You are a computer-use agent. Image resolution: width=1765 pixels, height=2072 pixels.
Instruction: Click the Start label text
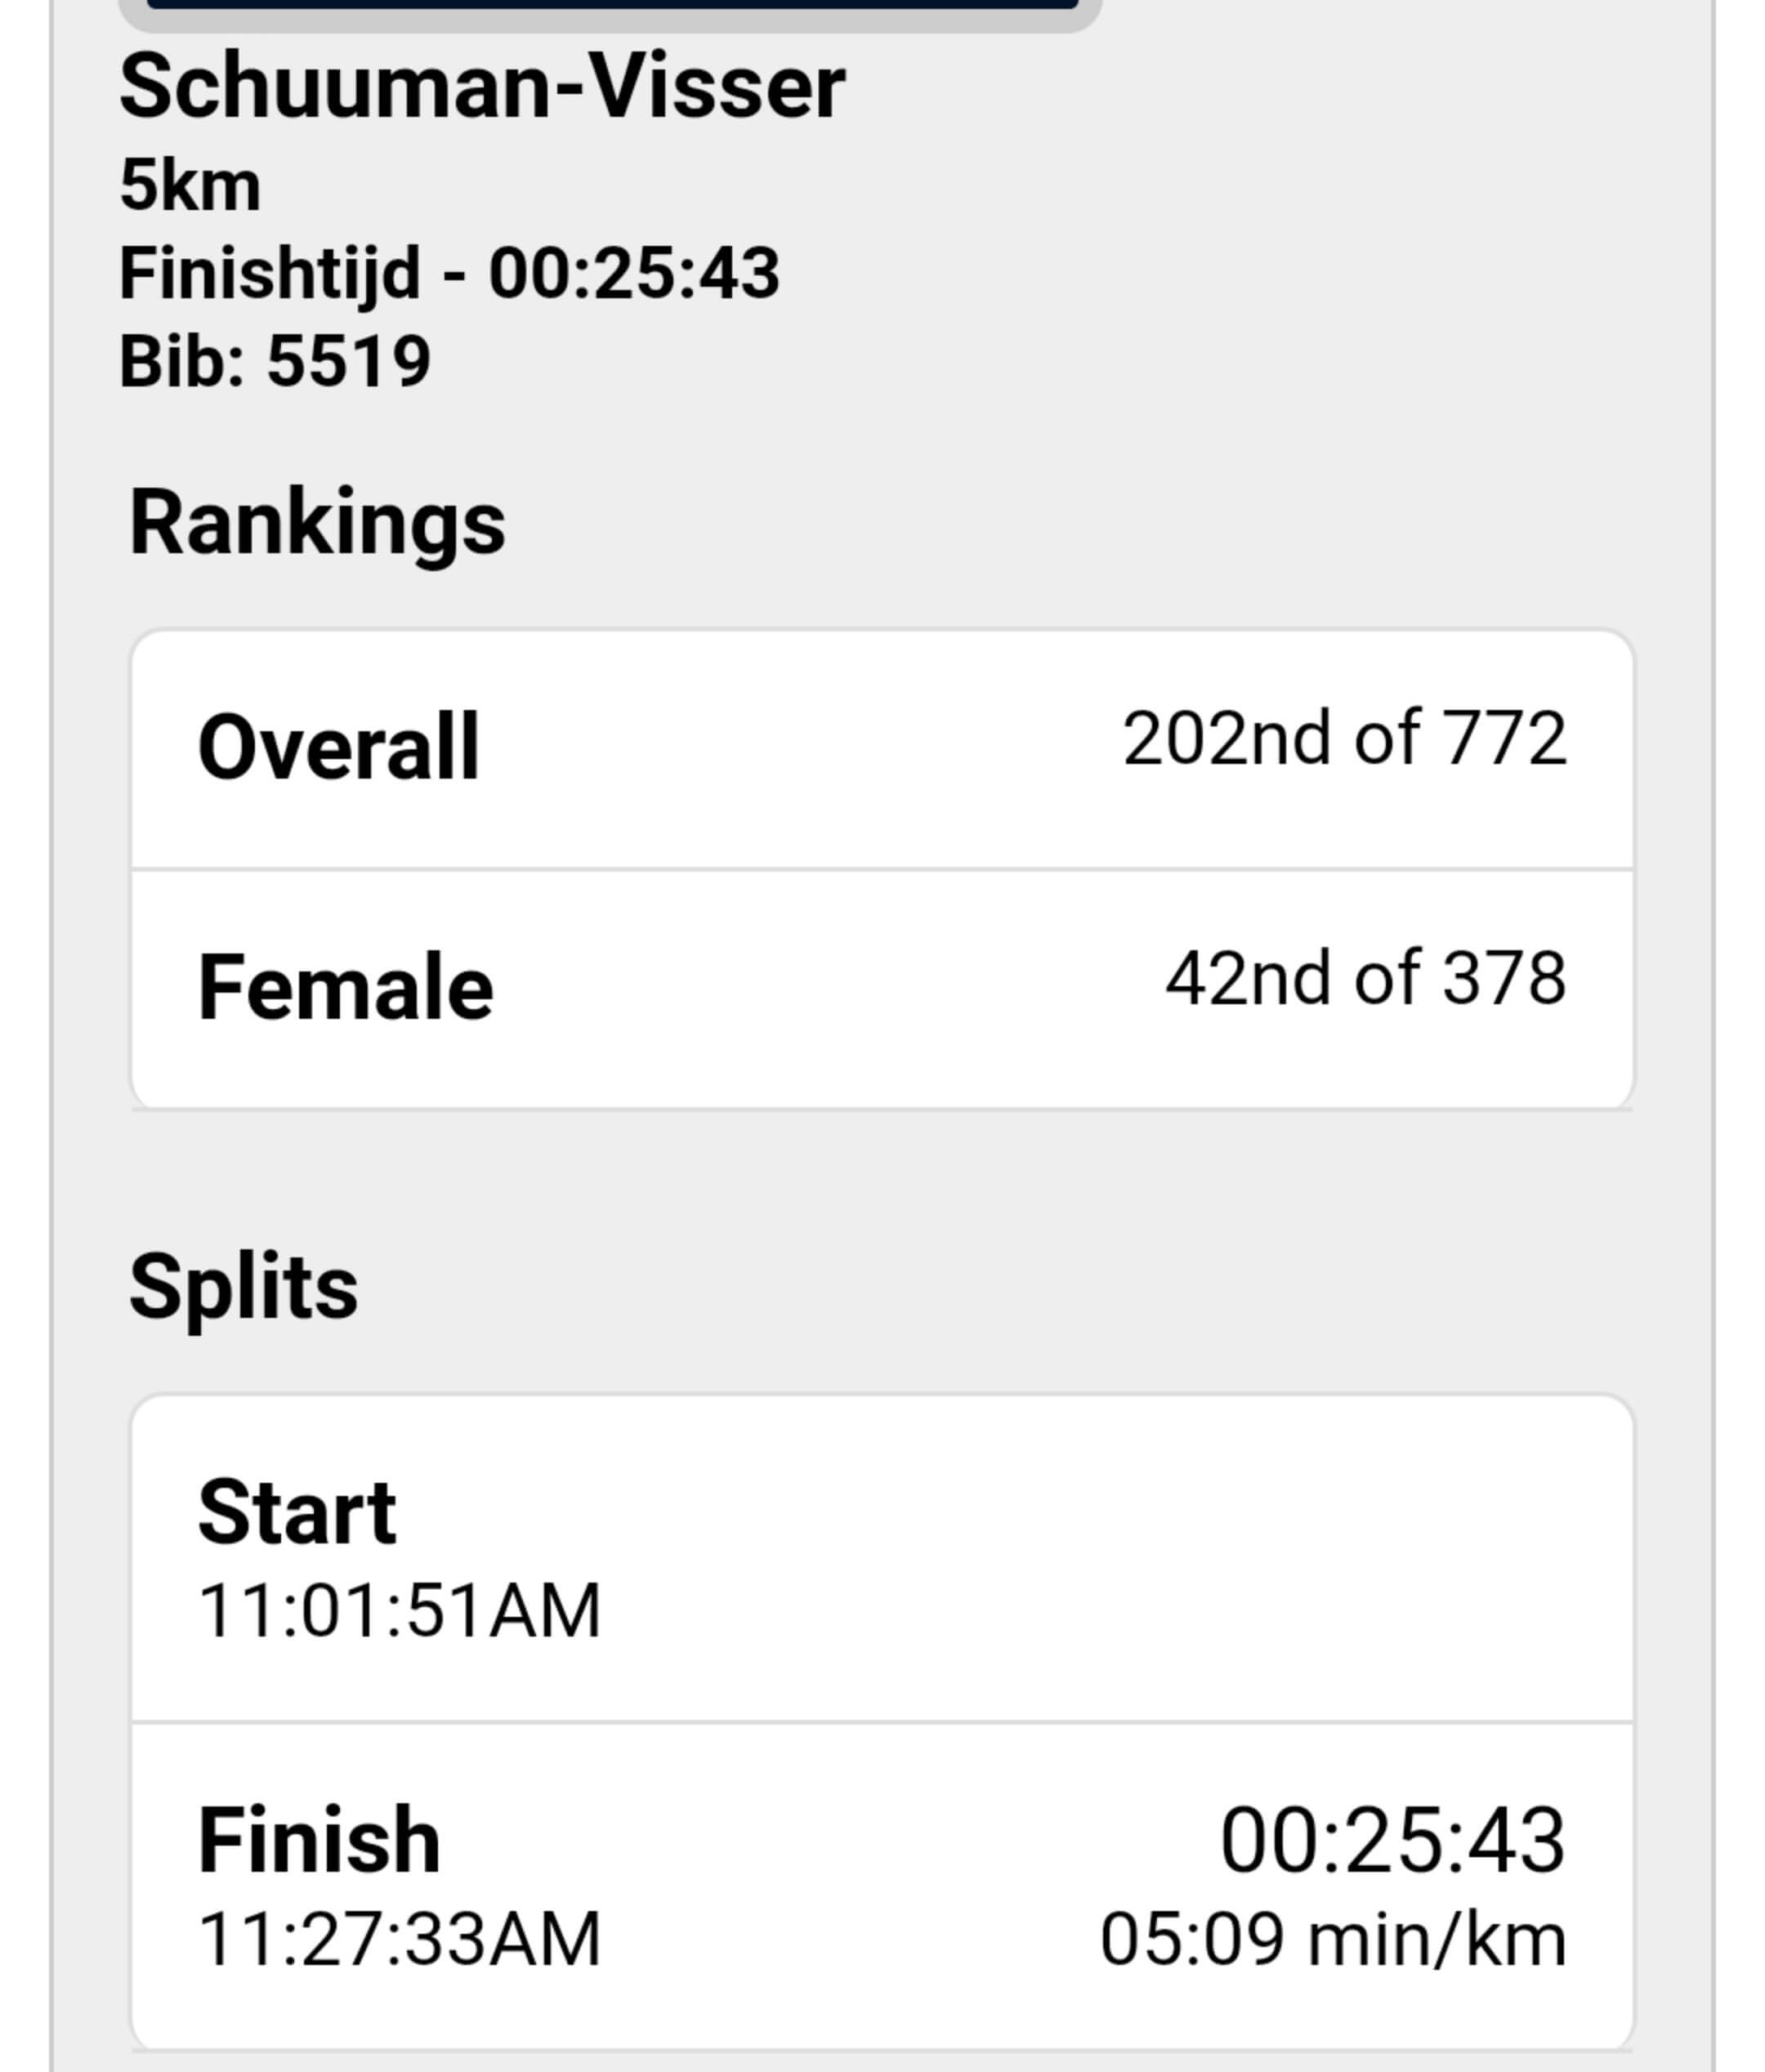point(296,1512)
